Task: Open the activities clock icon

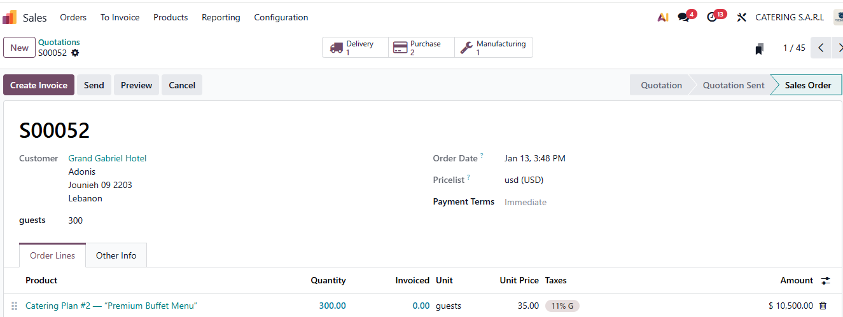Action: pyautogui.click(x=712, y=17)
